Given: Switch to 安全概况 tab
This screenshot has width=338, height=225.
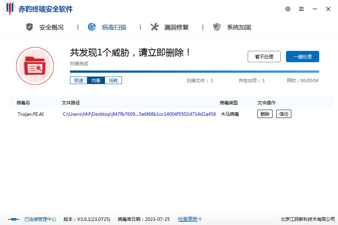Looking at the screenshot, I should 52,27.
